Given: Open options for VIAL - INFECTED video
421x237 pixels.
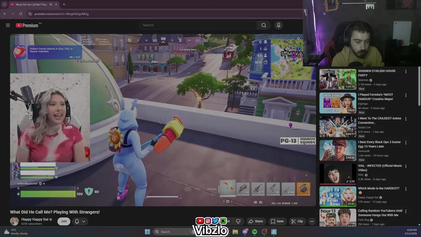Looking at the screenshot, I should click(x=406, y=166).
